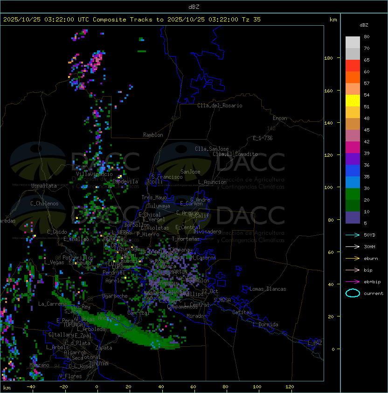Click the L_Vegas place label
Image resolution: width=388 pixels, height=393 pixels.
(x=54, y=262)
